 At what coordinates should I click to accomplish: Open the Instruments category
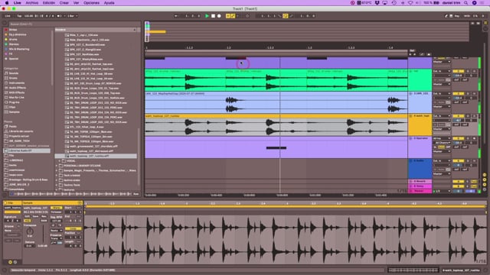tap(16, 83)
